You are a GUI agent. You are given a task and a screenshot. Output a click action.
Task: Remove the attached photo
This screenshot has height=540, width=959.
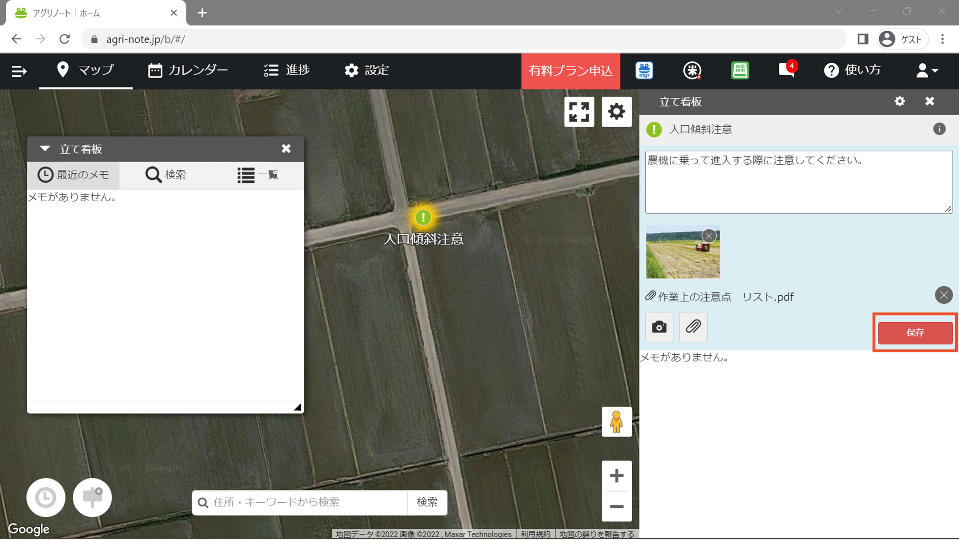pos(709,236)
